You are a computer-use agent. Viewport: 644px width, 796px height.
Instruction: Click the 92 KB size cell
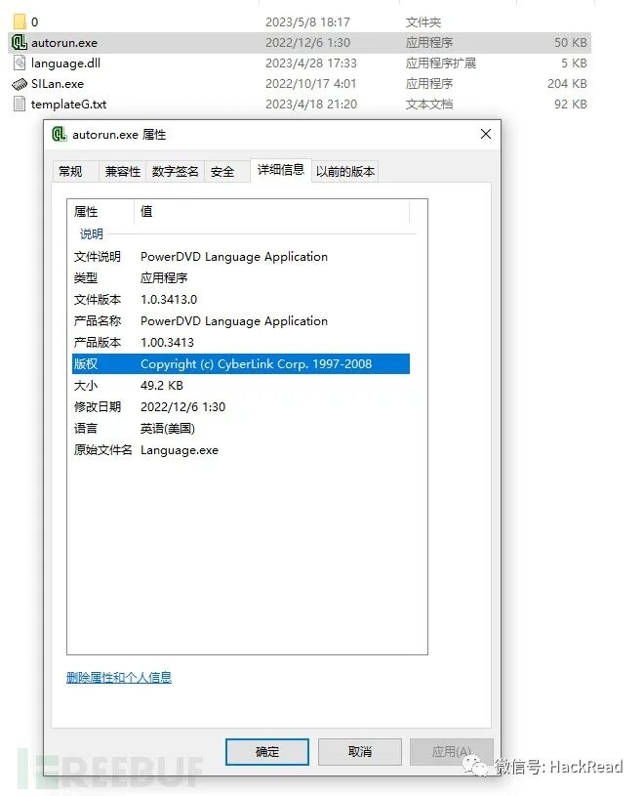click(571, 105)
